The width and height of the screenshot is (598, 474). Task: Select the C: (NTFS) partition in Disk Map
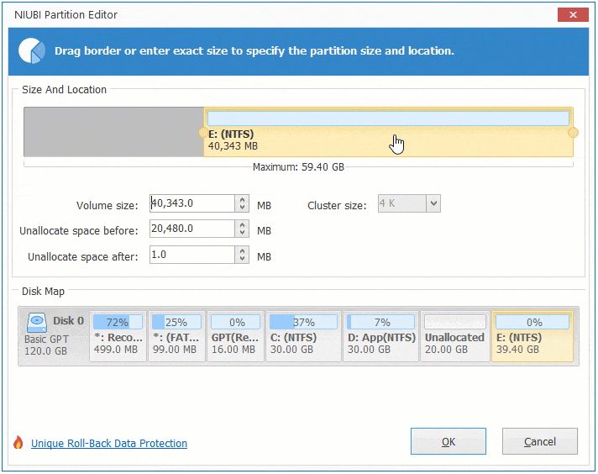click(302, 336)
